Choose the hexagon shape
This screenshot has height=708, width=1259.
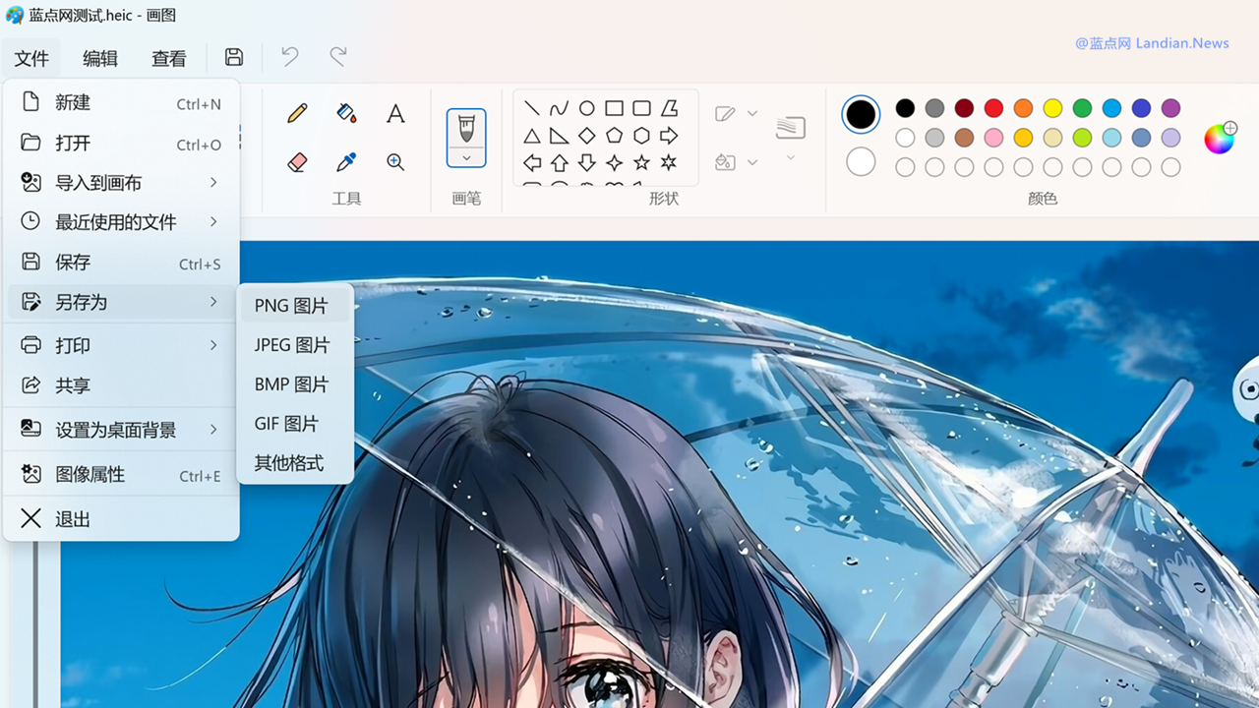coord(642,136)
